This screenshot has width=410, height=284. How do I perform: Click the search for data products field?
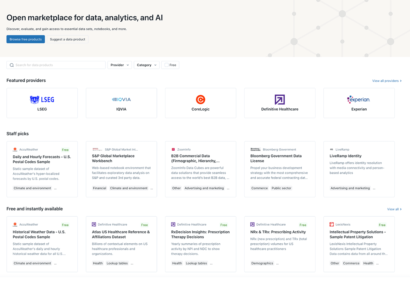[58, 65]
